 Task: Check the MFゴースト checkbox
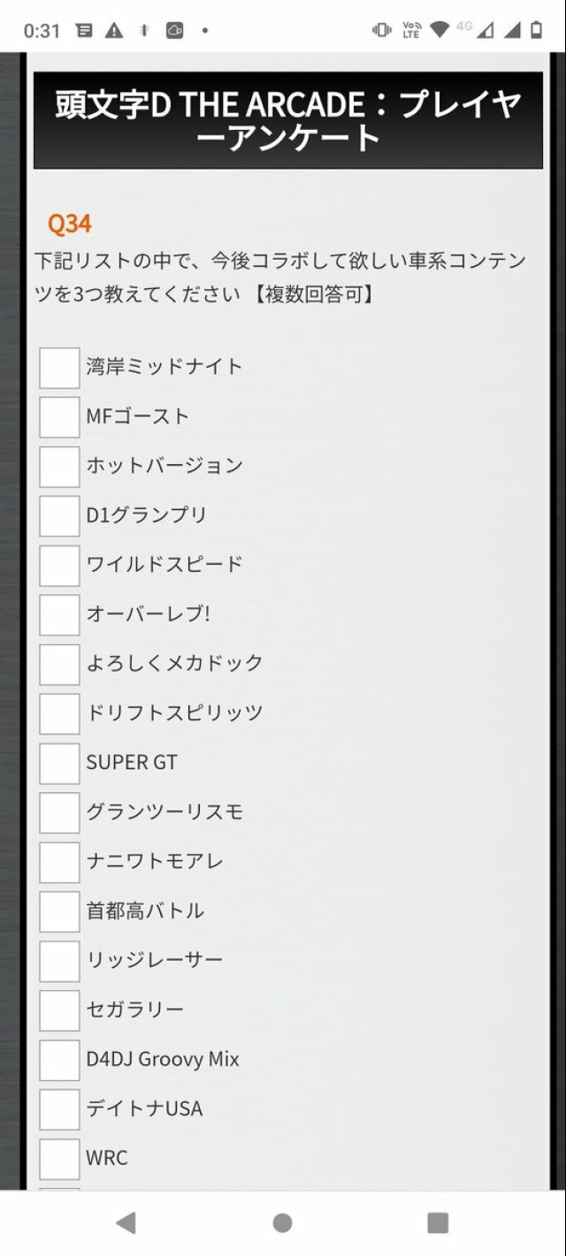click(59, 417)
